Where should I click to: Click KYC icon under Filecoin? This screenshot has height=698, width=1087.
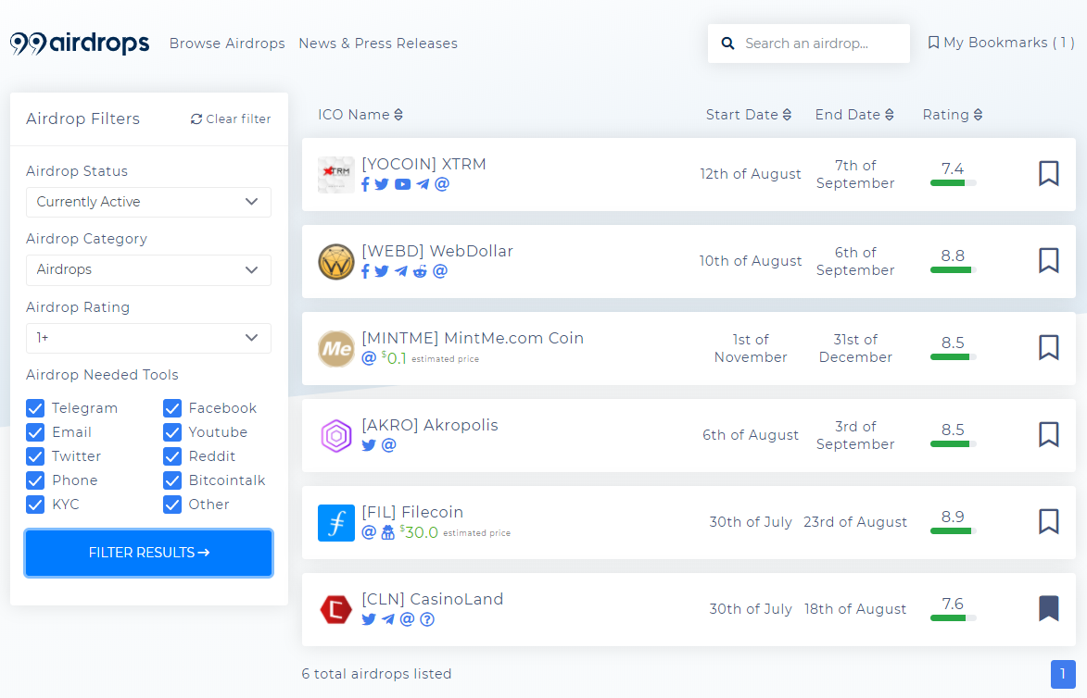[x=388, y=532]
